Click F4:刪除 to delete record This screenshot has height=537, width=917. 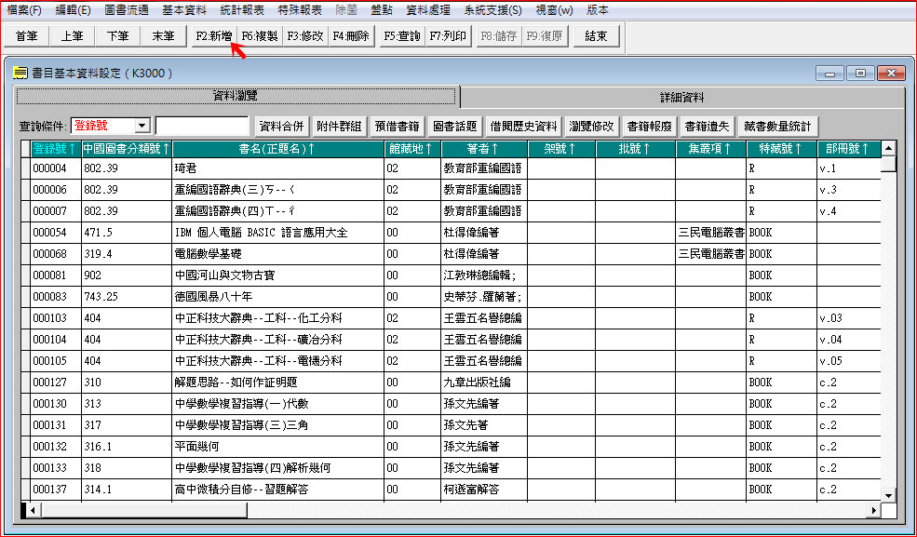tap(351, 36)
